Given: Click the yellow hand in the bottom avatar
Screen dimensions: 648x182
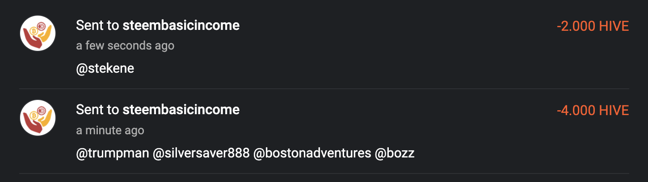Looking at the screenshot, I should click(x=46, y=119).
